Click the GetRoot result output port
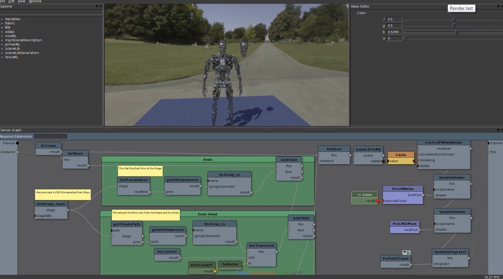 coord(88,165)
